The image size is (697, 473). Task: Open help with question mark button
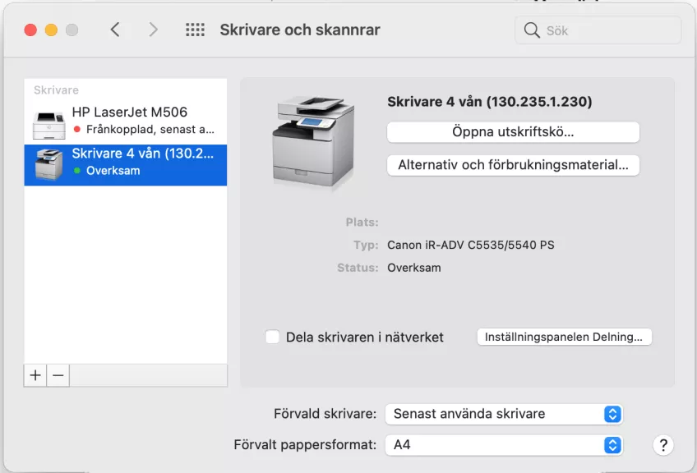662,445
